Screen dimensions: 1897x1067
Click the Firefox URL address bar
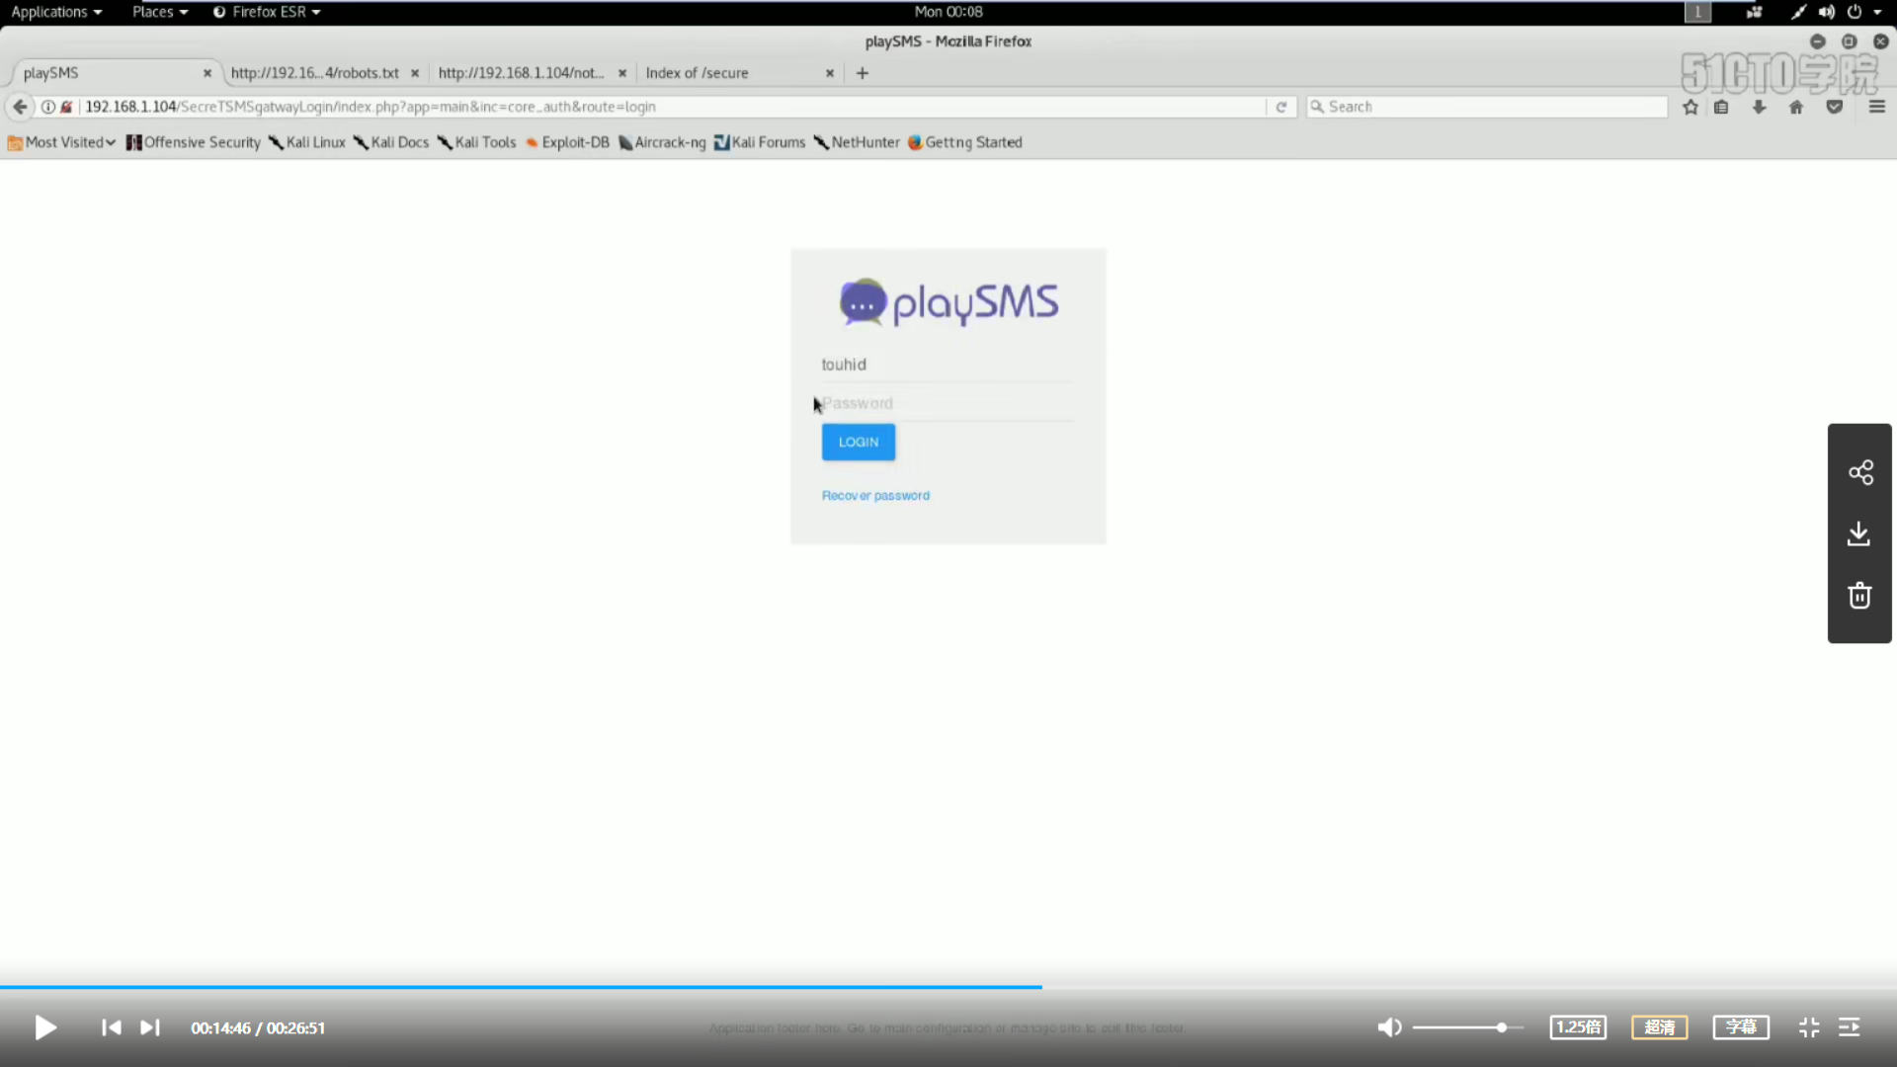(x=672, y=107)
